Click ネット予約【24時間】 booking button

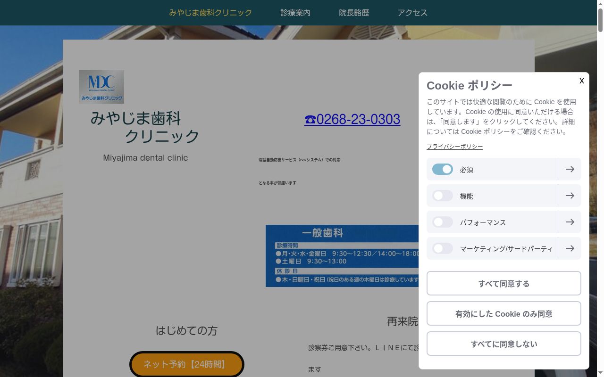click(x=187, y=364)
